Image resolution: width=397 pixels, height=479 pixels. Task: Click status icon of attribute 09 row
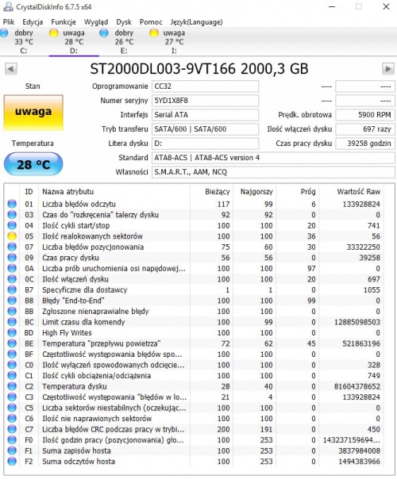[12, 258]
